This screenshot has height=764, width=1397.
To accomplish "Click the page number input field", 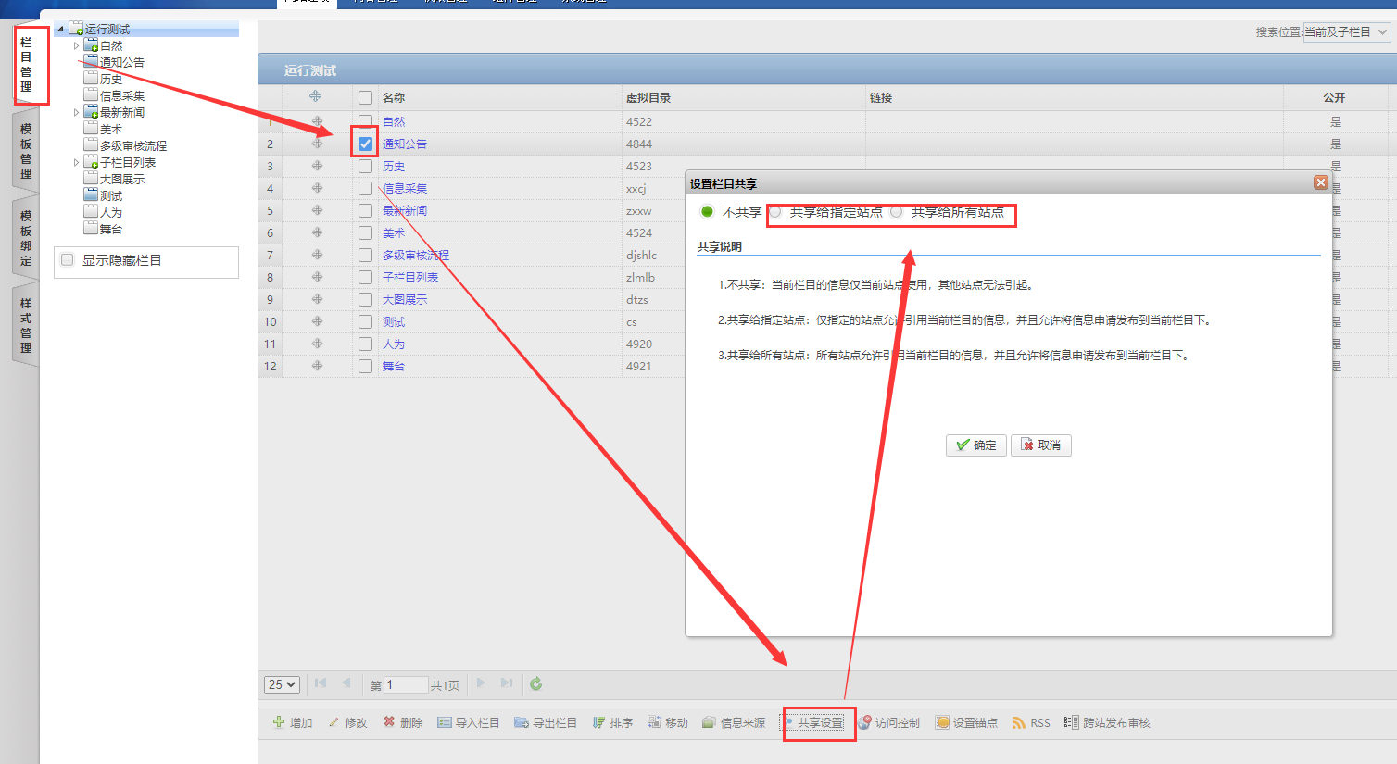I will tap(406, 685).
